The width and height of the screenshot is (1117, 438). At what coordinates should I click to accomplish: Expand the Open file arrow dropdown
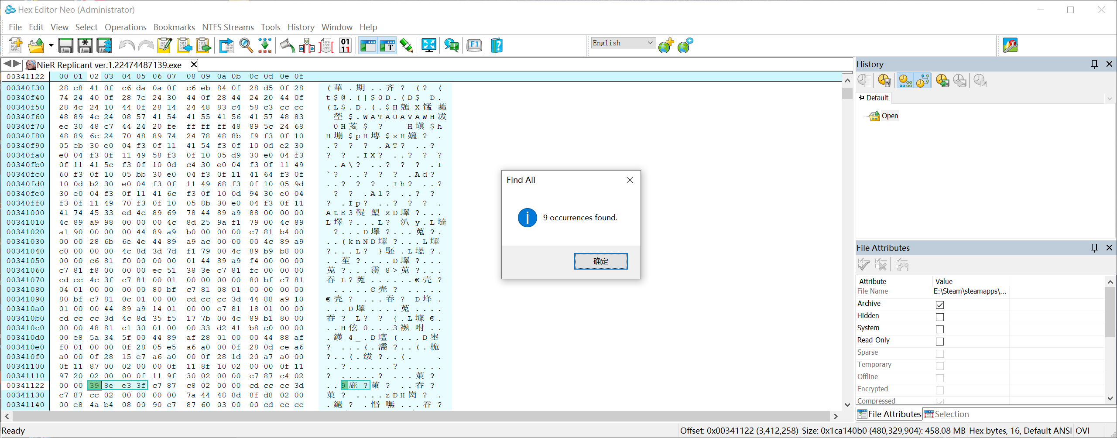pyautogui.click(x=51, y=45)
